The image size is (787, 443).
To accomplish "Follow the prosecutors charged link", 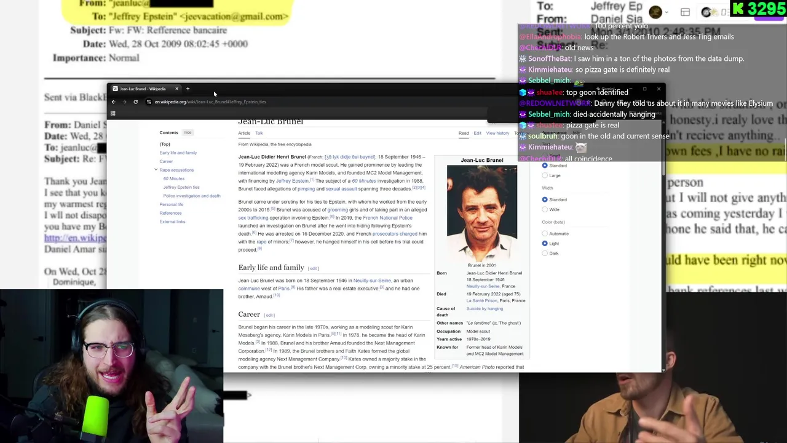I will [x=395, y=234].
